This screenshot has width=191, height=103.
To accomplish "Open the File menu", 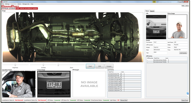I will pos(3,4).
